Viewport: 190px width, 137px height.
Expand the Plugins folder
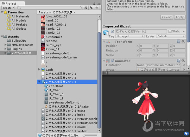tap(5, 49)
